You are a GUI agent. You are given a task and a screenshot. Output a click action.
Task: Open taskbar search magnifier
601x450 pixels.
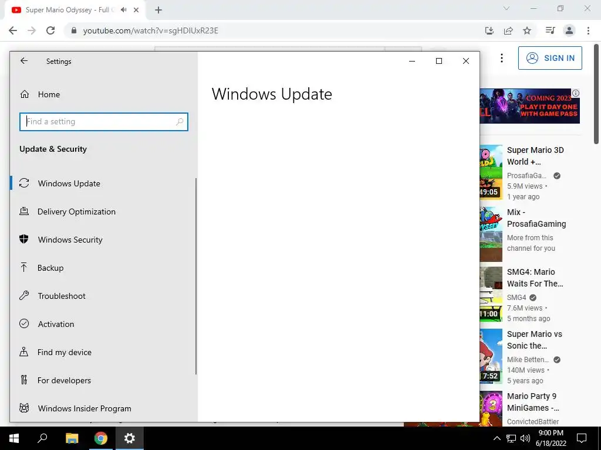pos(42,438)
